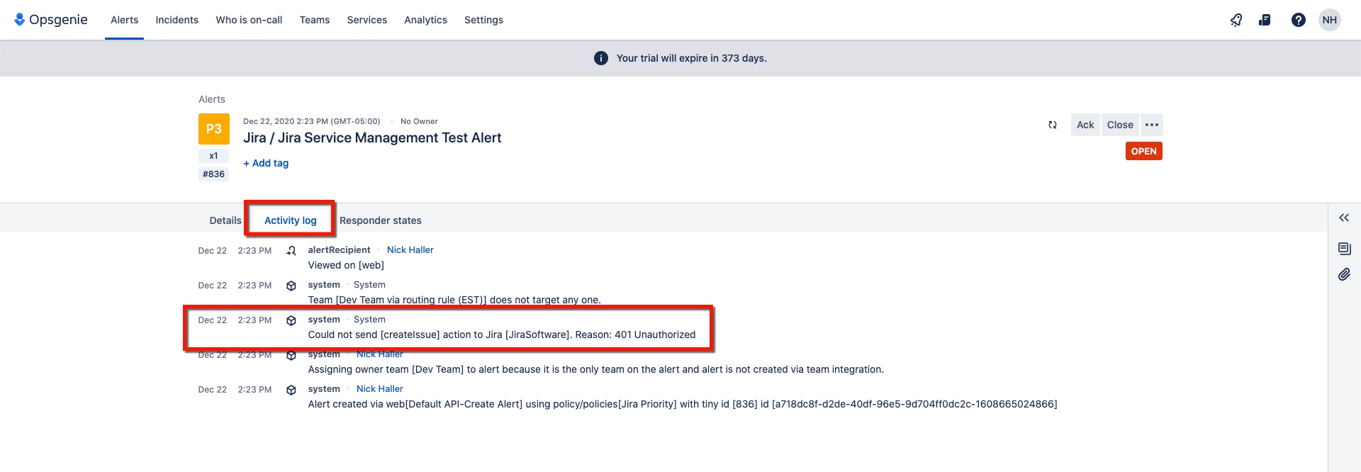
Task: Click the system icon next to routing rule entry
Action: click(291, 286)
